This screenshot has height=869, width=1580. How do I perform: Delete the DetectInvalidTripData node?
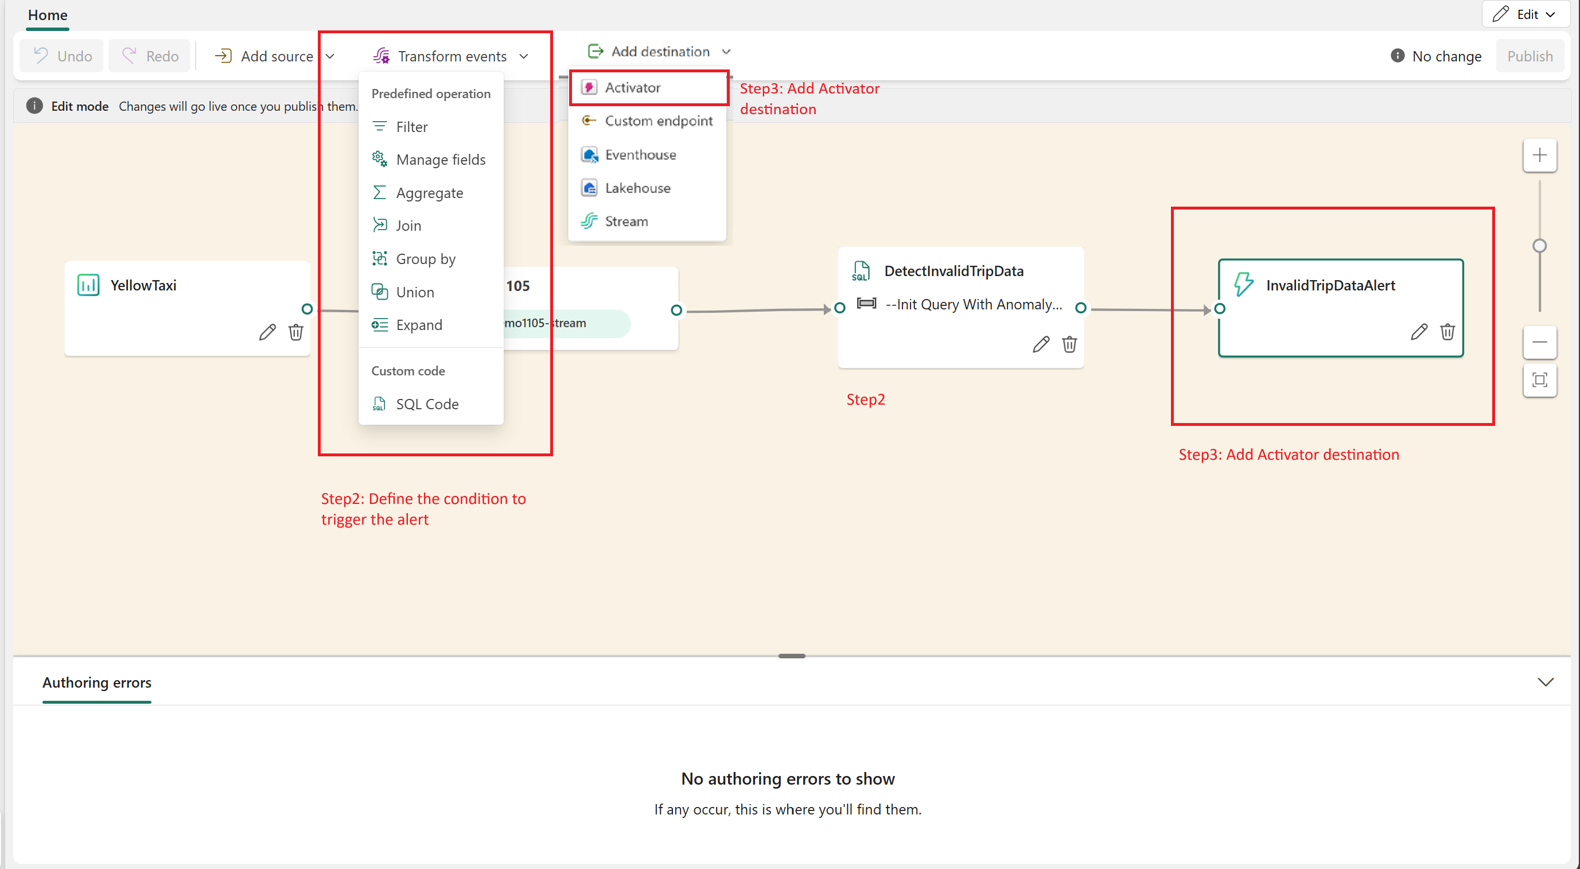pyautogui.click(x=1069, y=344)
